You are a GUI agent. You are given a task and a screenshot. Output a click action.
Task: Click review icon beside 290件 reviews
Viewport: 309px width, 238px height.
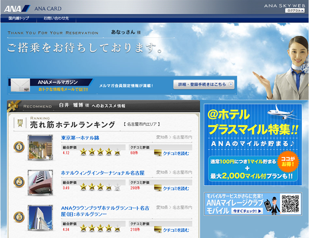click(x=158, y=188)
